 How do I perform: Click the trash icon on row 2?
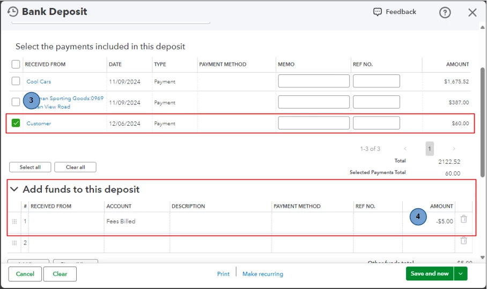click(x=463, y=240)
